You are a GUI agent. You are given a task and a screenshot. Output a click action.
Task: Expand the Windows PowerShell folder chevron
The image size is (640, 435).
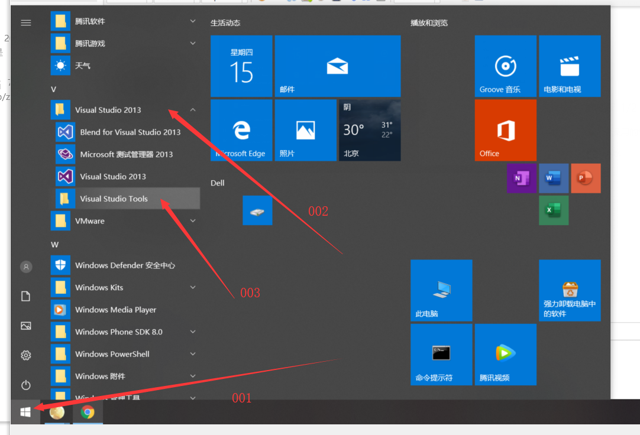point(193,353)
